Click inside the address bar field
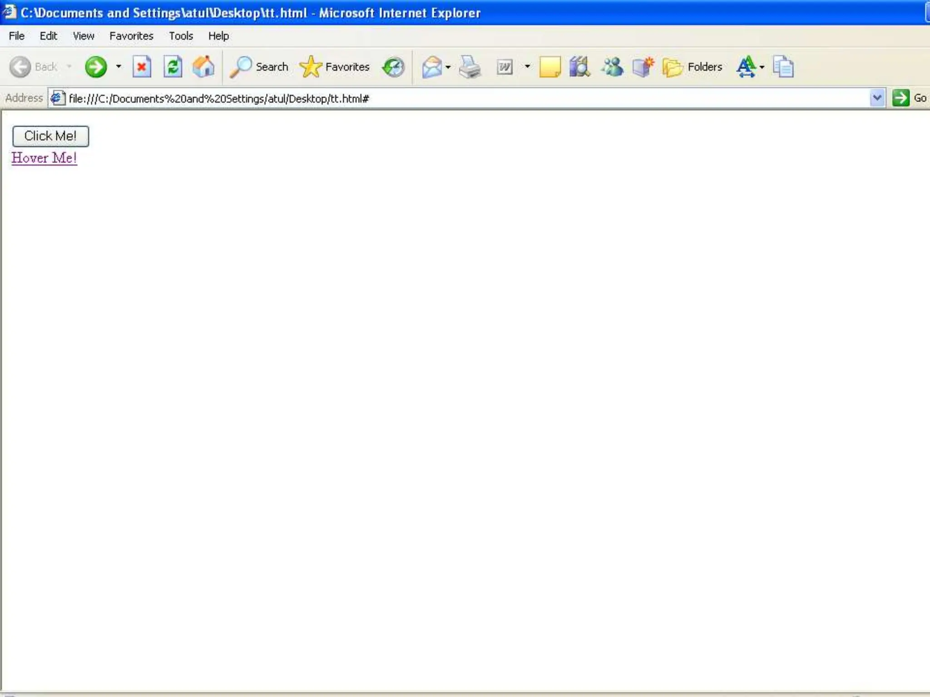The image size is (930, 697). click(x=454, y=98)
